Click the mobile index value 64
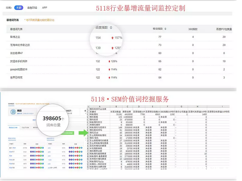 [x=160, y=77]
